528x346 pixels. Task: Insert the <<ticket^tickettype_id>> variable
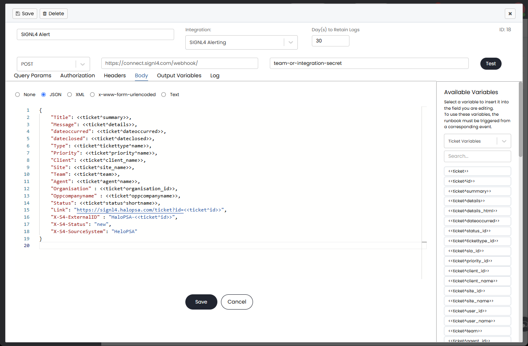pyautogui.click(x=478, y=241)
